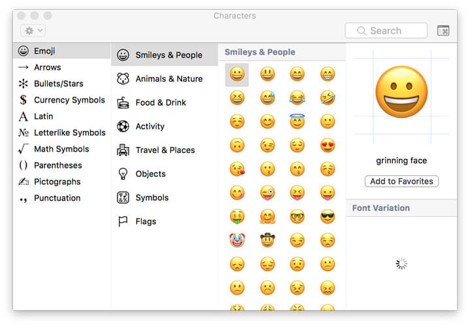Select the heart-eyes smiley emoji
Viewport: 470px width, 326px height.
327,146
